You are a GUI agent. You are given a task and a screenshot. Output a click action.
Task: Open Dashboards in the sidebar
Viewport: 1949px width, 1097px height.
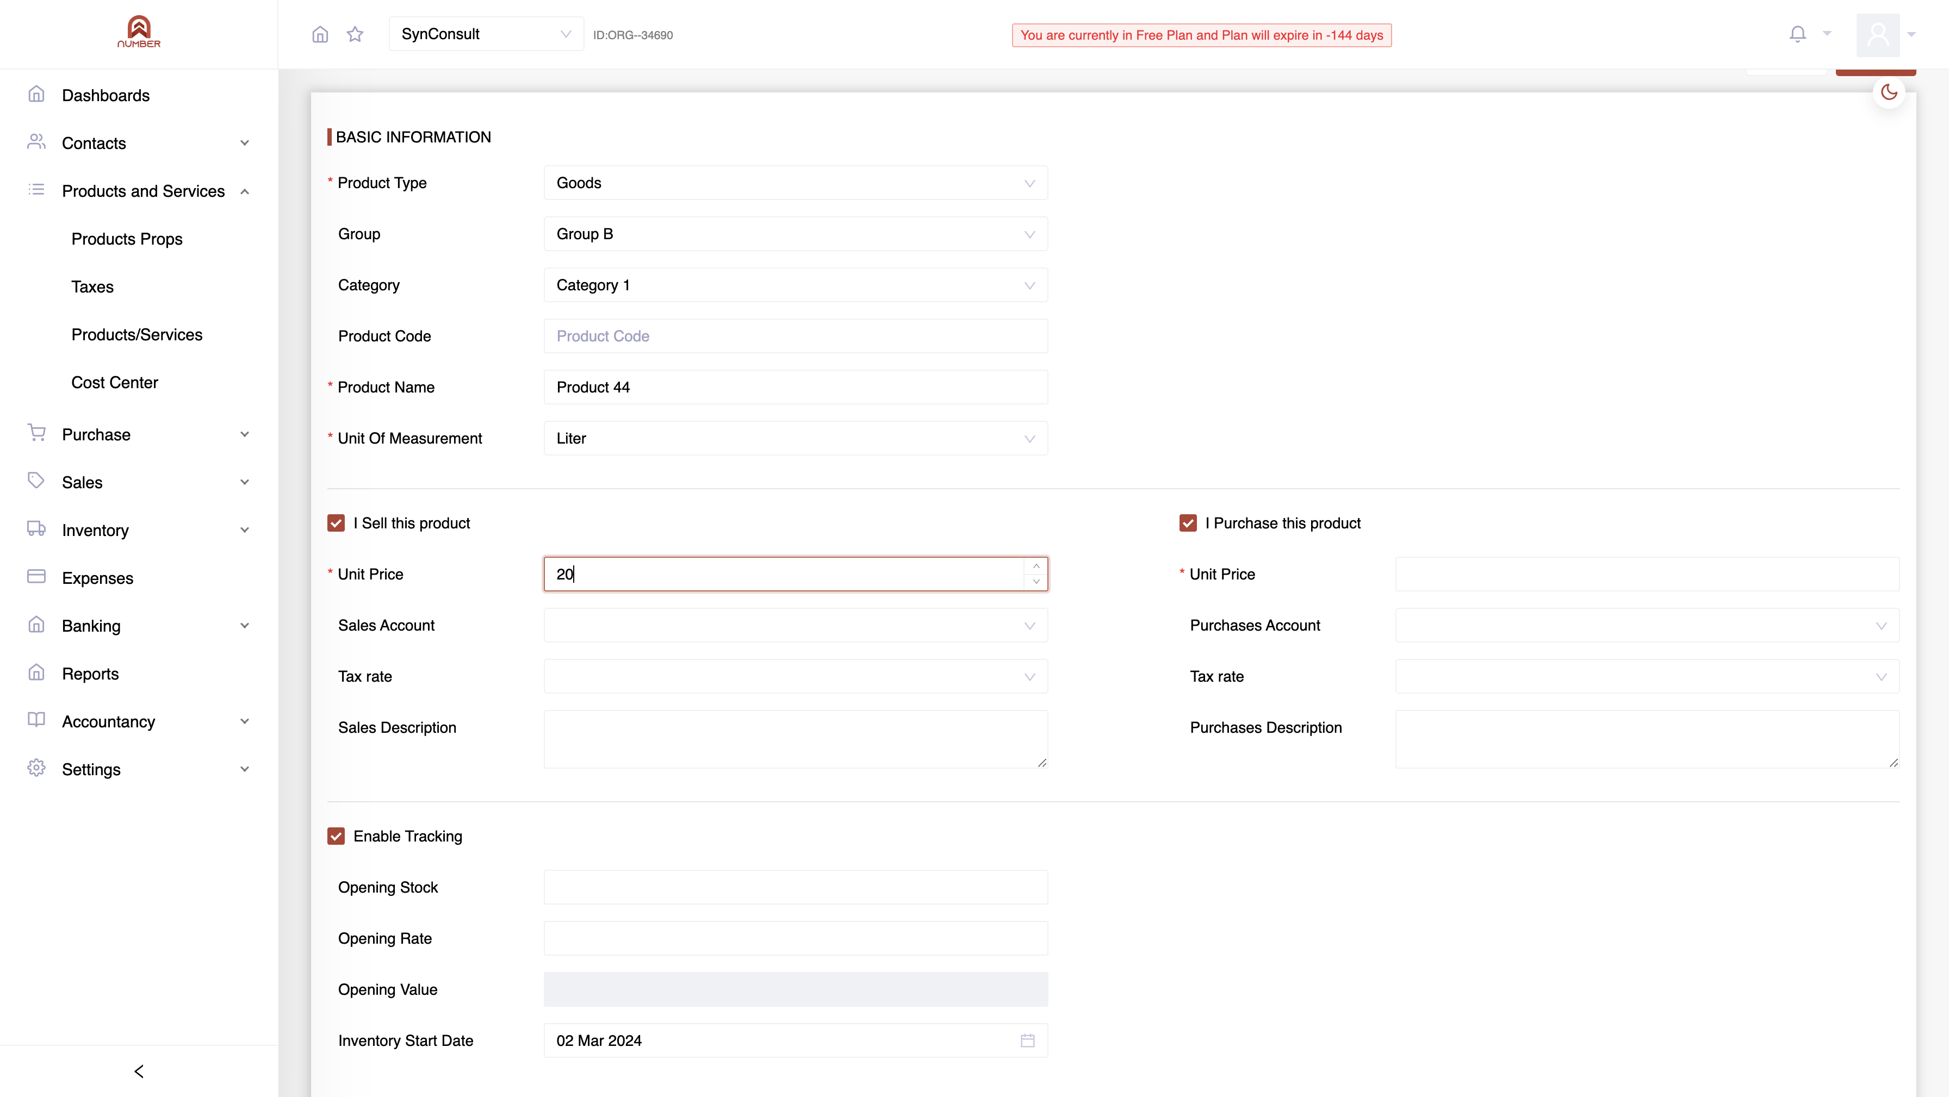click(x=139, y=95)
